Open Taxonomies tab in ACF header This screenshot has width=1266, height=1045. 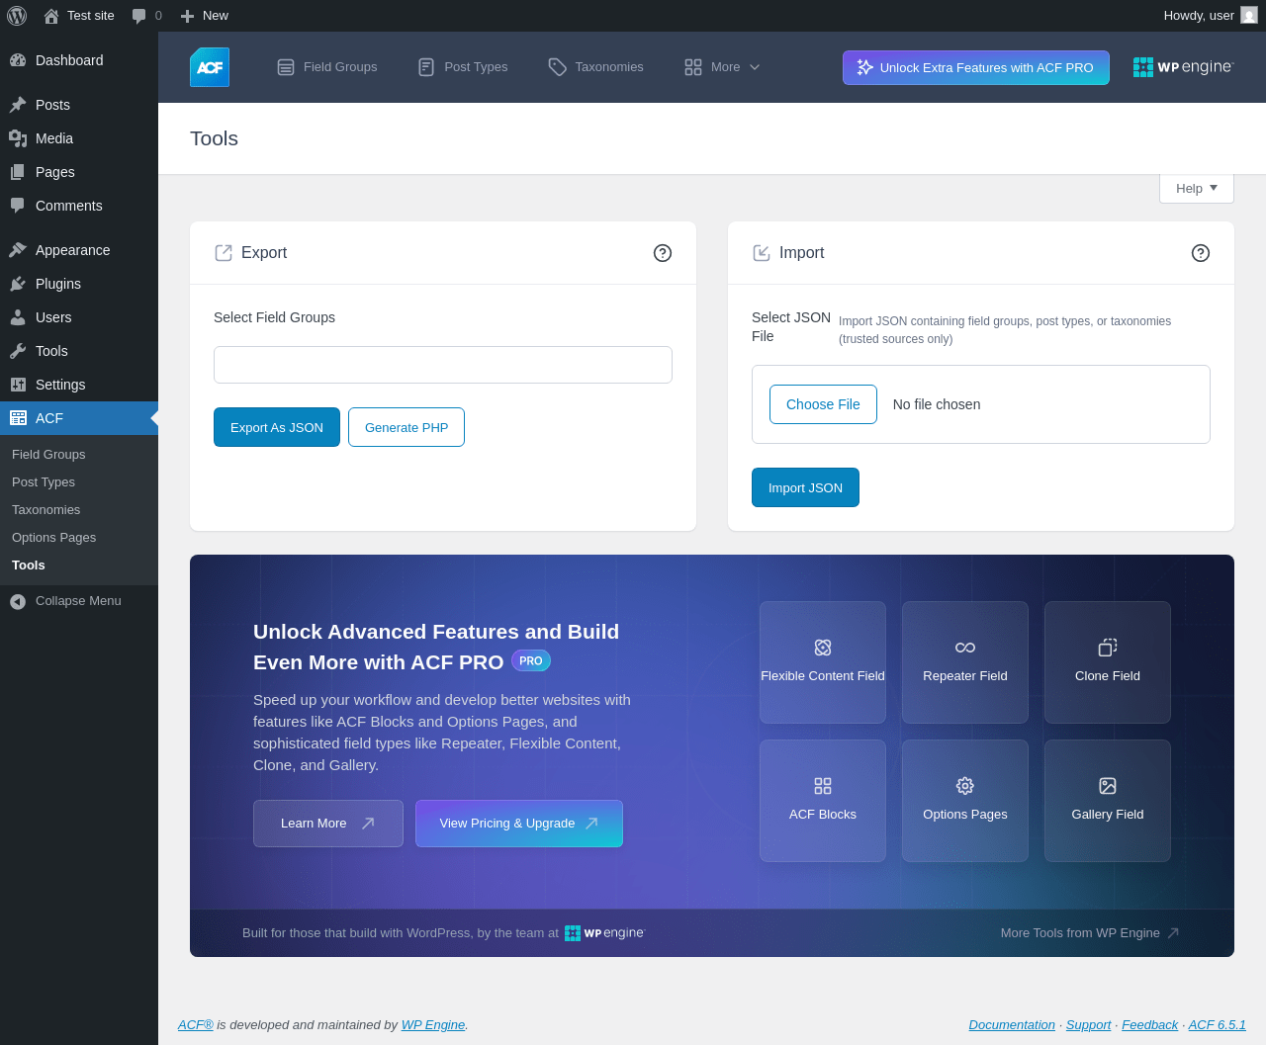[x=596, y=67]
